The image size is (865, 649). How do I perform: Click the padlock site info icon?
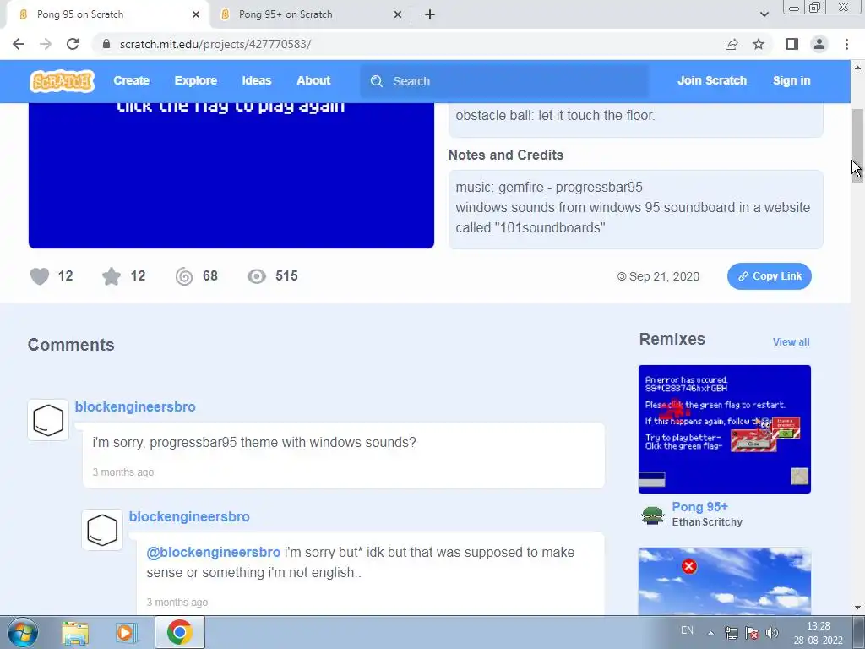pyautogui.click(x=106, y=44)
